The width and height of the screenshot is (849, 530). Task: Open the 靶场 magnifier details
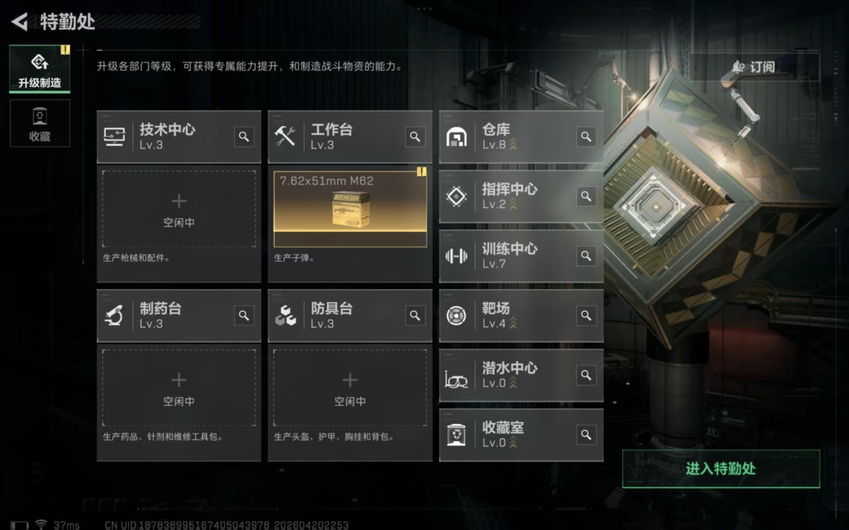586,316
